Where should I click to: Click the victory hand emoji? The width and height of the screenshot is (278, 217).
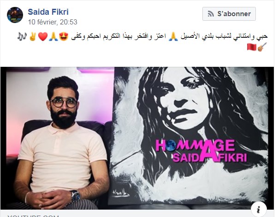pos(33,37)
